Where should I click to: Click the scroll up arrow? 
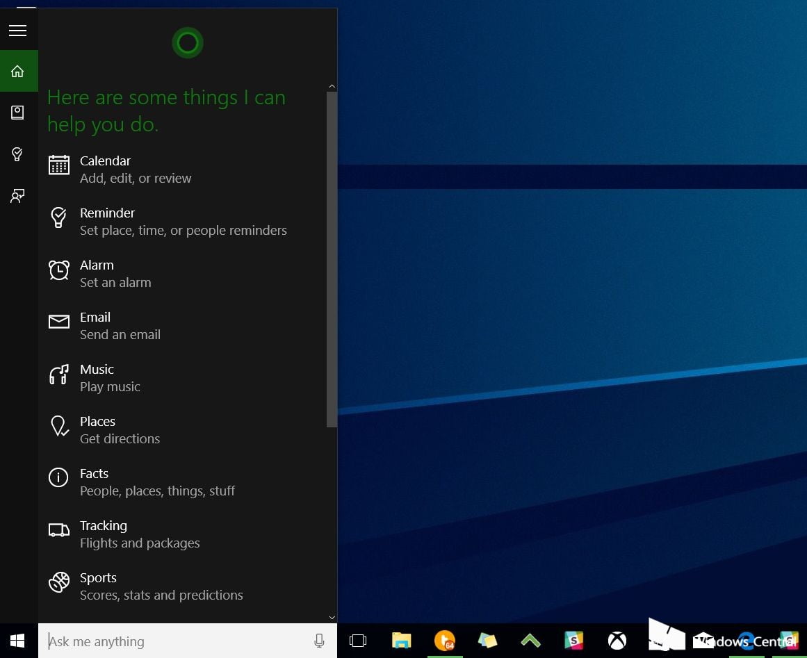[332, 86]
